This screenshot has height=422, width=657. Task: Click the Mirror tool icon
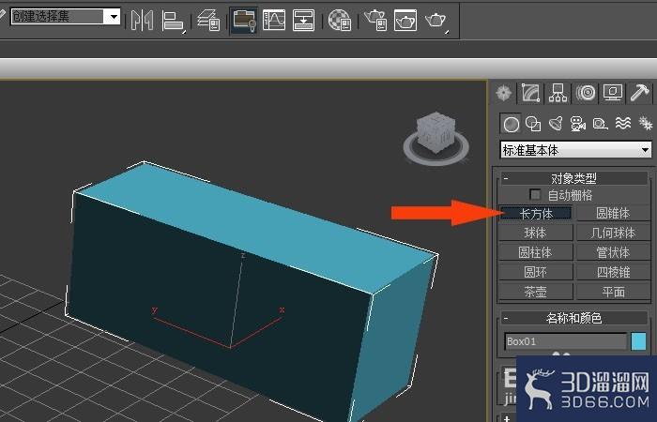tap(142, 20)
